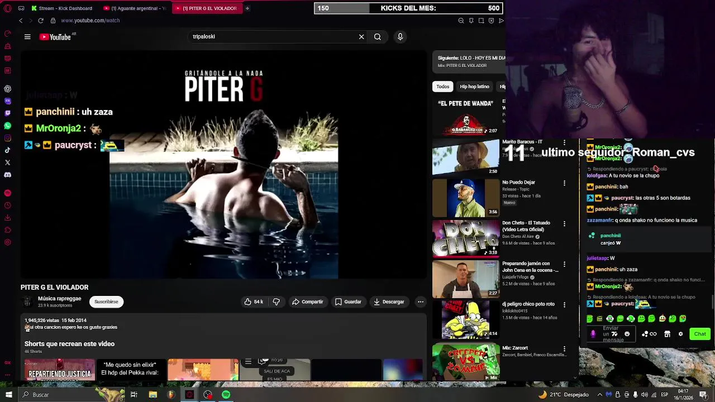Send message with green Chat button
This screenshot has height=402, width=715.
pos(700,334)
